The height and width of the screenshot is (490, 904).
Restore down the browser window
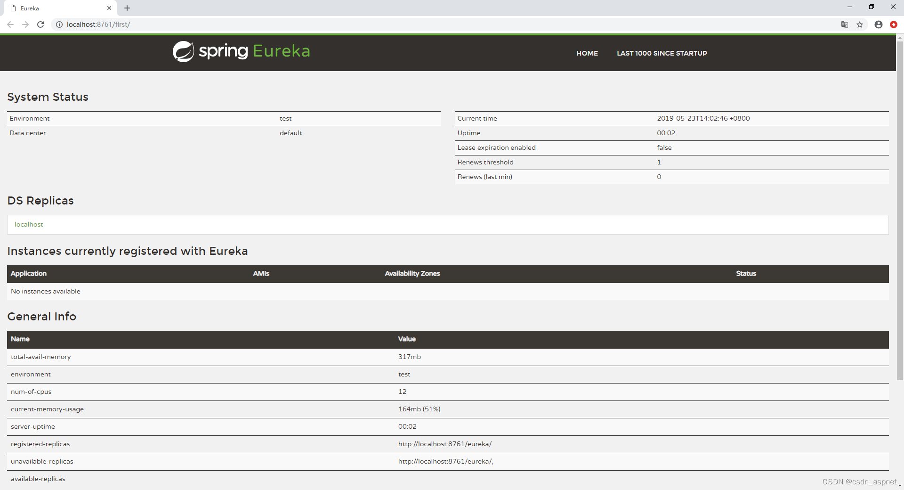click(872, 7)
